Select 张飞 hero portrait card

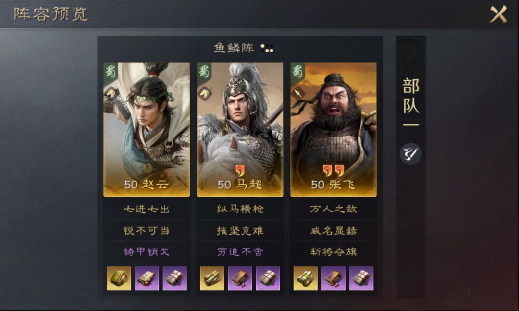tap(334, 129)
